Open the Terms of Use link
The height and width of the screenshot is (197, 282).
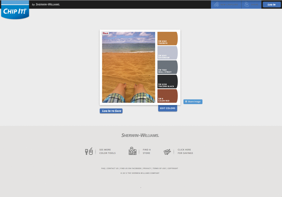point(159,168)
